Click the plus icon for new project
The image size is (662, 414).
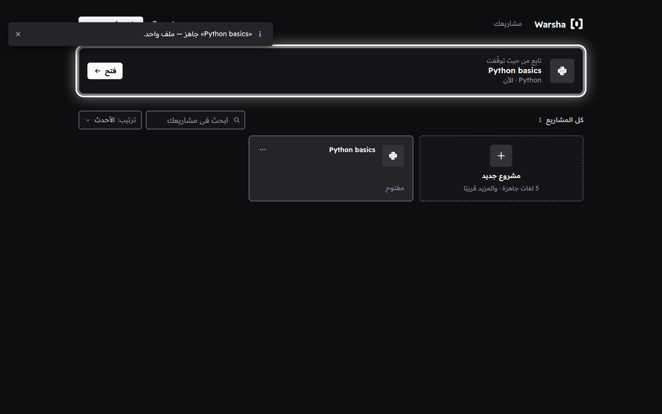click(501, 156)
